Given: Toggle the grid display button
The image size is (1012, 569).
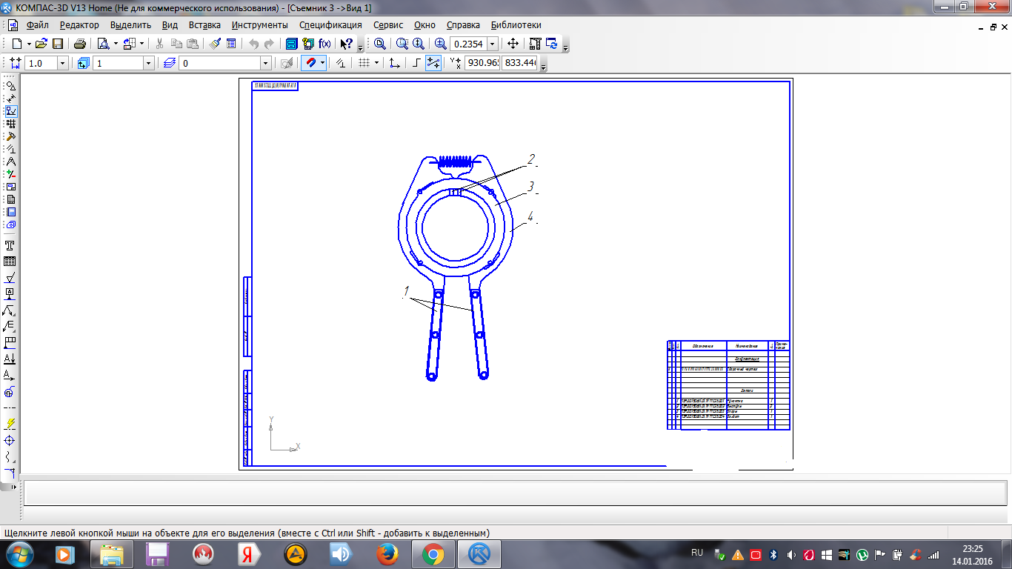Looking at the screenshot, I should click(364, 63).
